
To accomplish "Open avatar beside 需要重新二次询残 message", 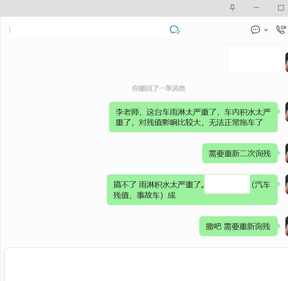I will tap(286, 153).
